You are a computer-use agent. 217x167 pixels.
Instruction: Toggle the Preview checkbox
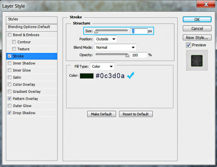pyautogui.click(x=189, y=45)
